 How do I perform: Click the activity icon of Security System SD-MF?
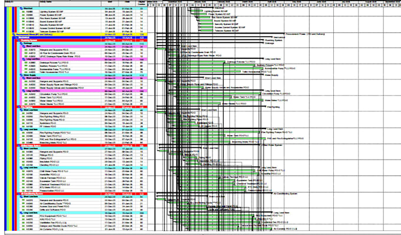click(22, 25)
